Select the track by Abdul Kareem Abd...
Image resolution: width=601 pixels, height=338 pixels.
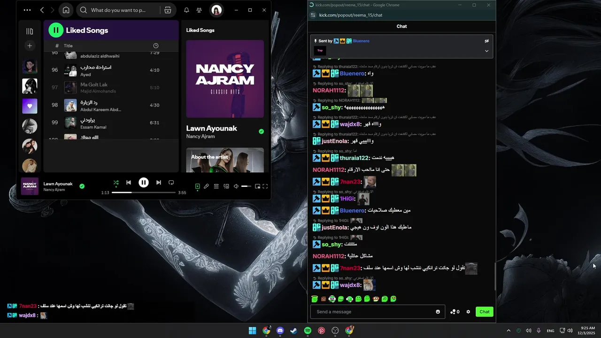pyautogui.click(x=111, y=105)
